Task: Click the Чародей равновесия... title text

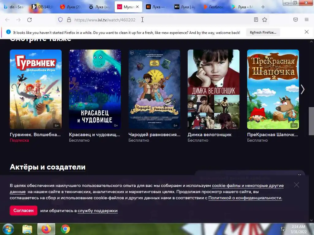Action: (x=155, y=135)
